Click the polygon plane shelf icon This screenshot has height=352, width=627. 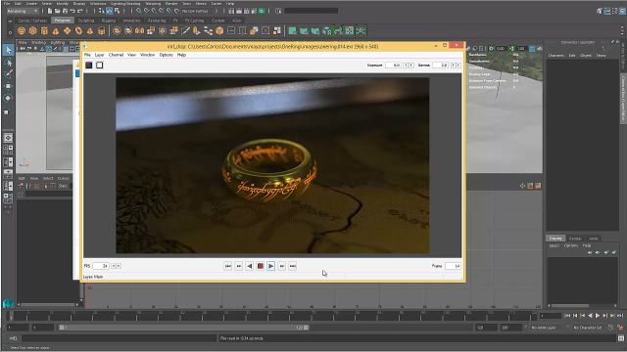[68, 30]
